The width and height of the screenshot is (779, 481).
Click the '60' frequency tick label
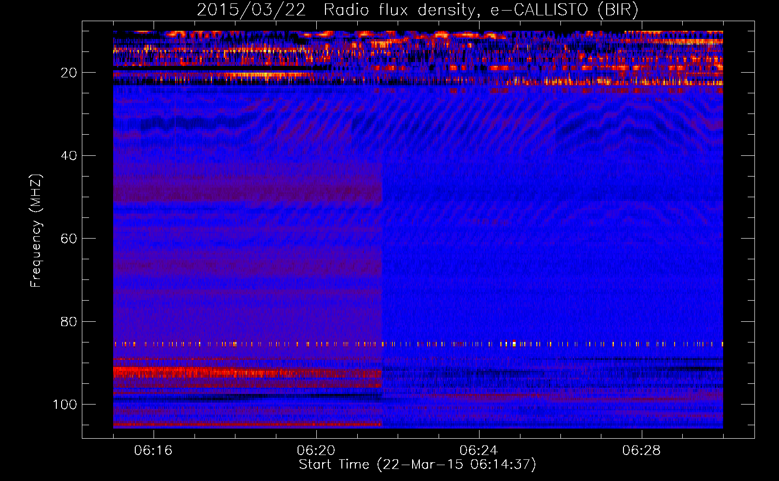(x=69, y=239)
